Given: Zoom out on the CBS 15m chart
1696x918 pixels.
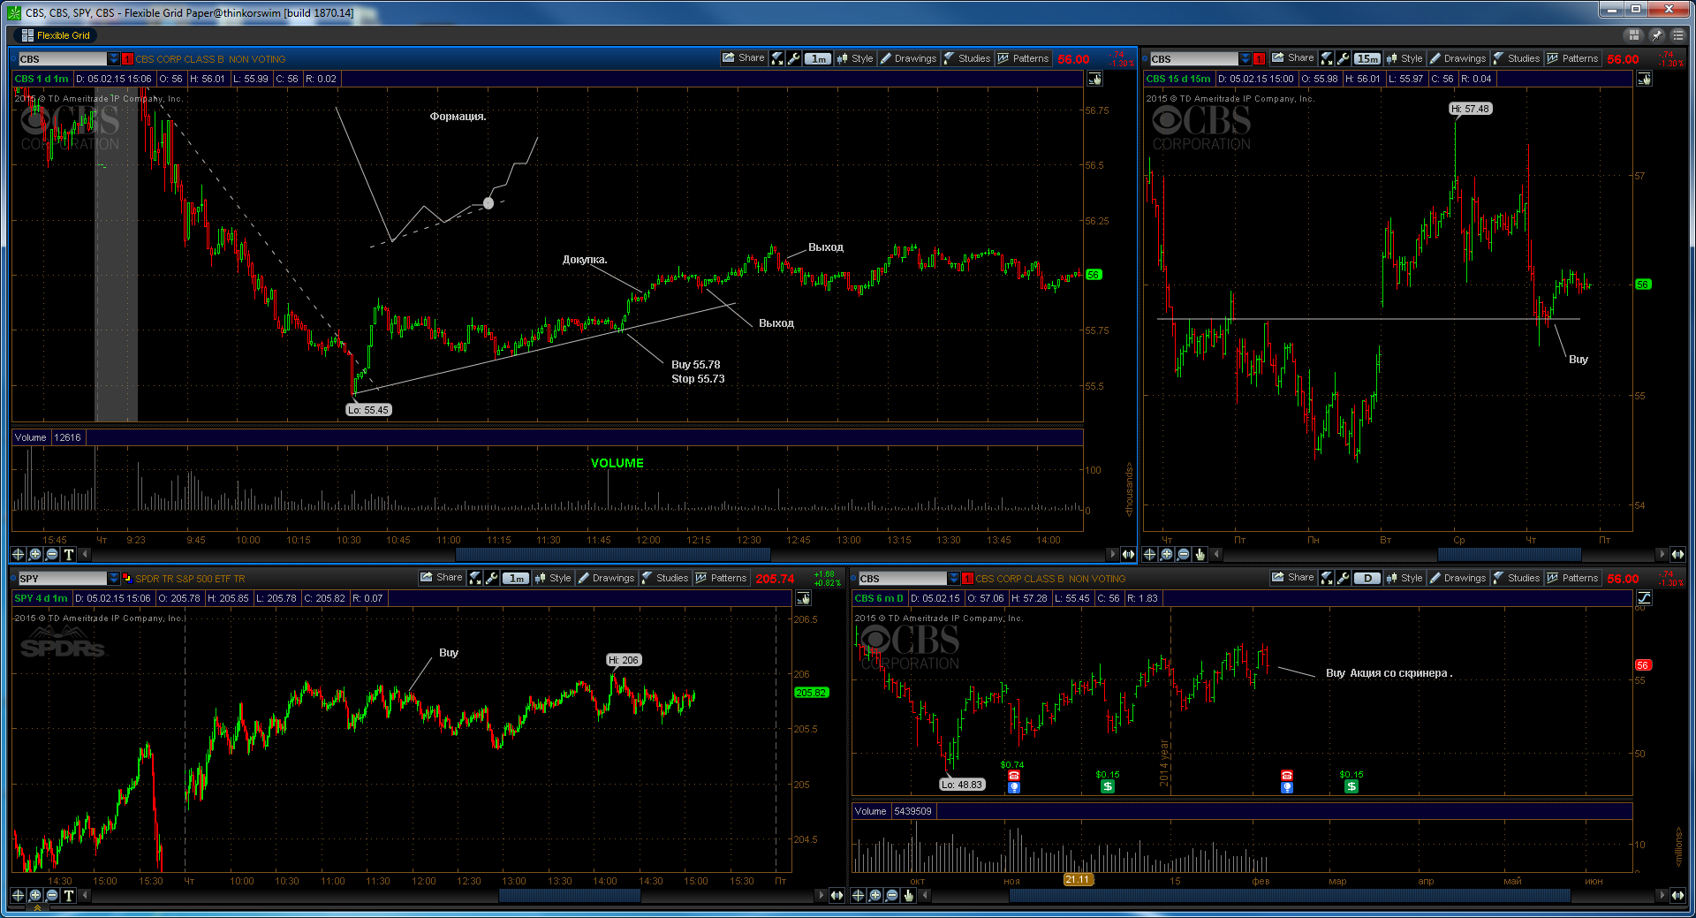Looking at the screenshot, I should tap(1184, 554).
